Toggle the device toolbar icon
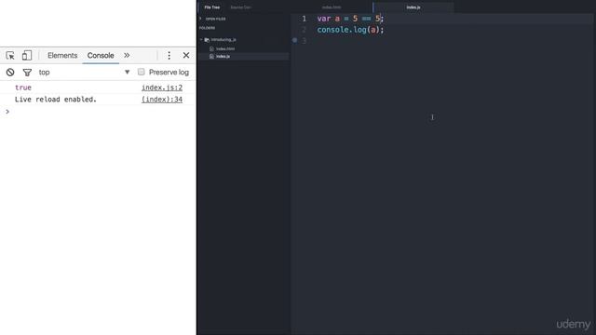Screen dimensions: 596x335 [27, 56]
